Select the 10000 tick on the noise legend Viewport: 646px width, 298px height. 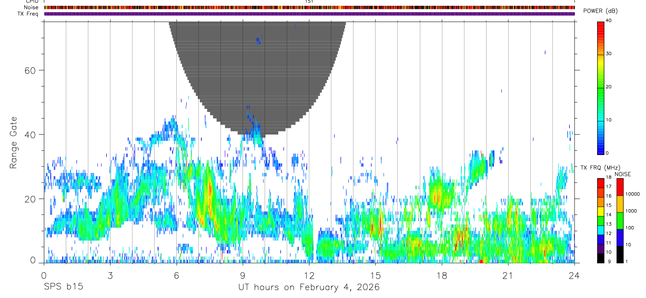coord(633,194)
